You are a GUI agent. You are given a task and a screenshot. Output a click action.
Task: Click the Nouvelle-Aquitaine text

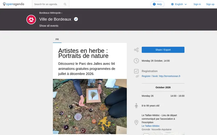(161, 130)
